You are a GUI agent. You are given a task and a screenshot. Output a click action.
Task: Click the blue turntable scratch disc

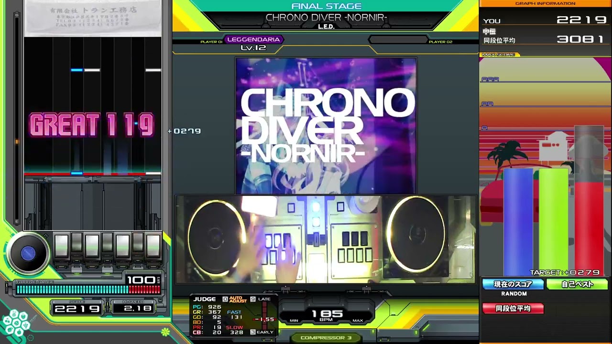click(28, 254)
